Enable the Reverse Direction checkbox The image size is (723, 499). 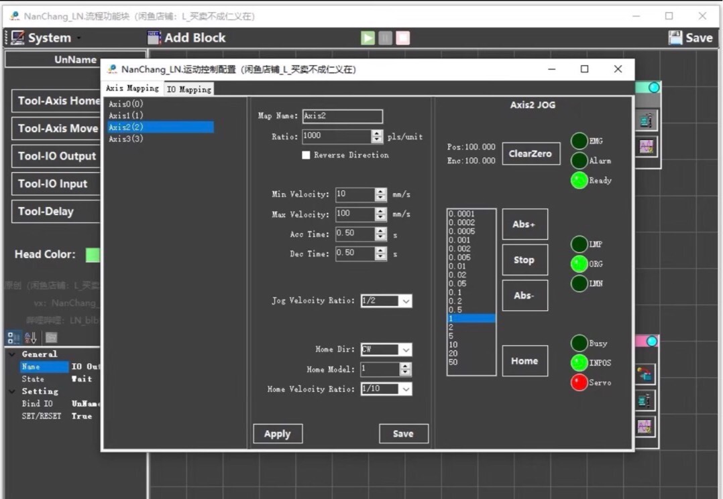click(x=306, y=155)
